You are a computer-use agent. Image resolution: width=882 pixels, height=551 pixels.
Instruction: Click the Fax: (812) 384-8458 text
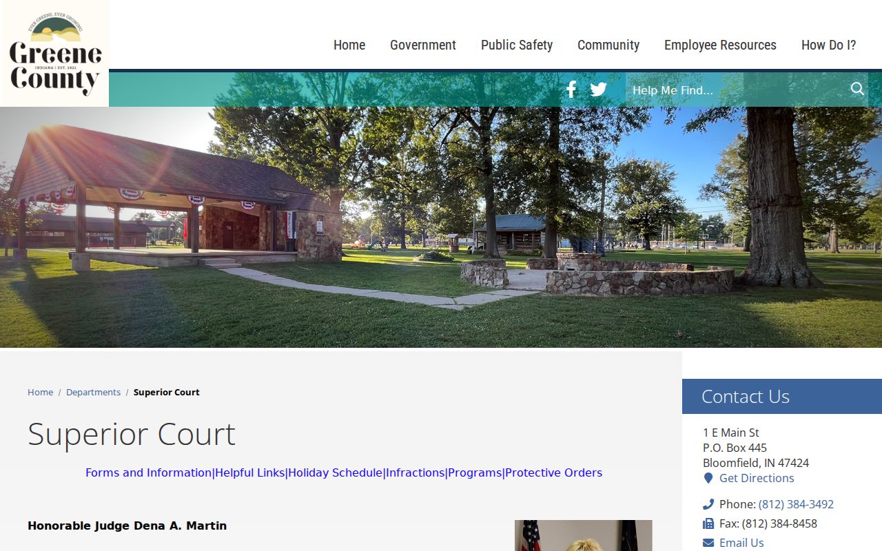point(768,523)
